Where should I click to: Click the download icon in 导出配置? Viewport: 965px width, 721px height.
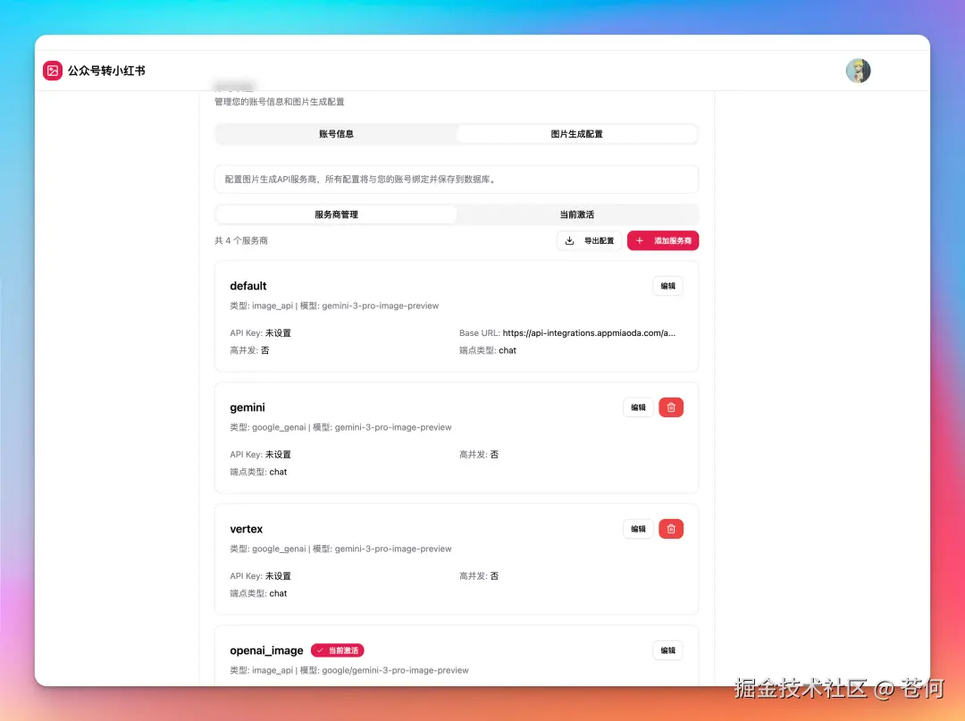click(570, 240)
